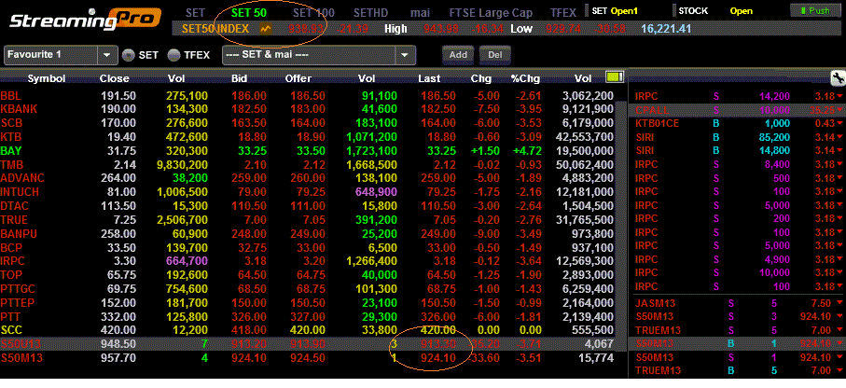Switch to the TFEX index tab
846x388 pixels.
(562, 12)
